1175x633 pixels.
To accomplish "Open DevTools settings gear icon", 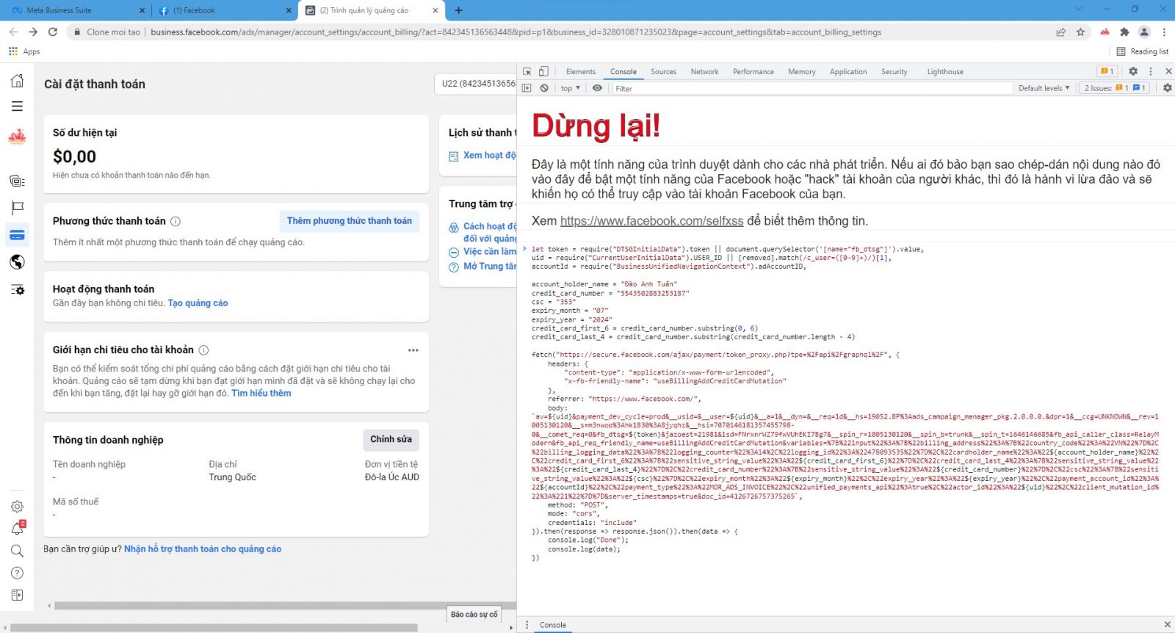I will point(1133,71).
